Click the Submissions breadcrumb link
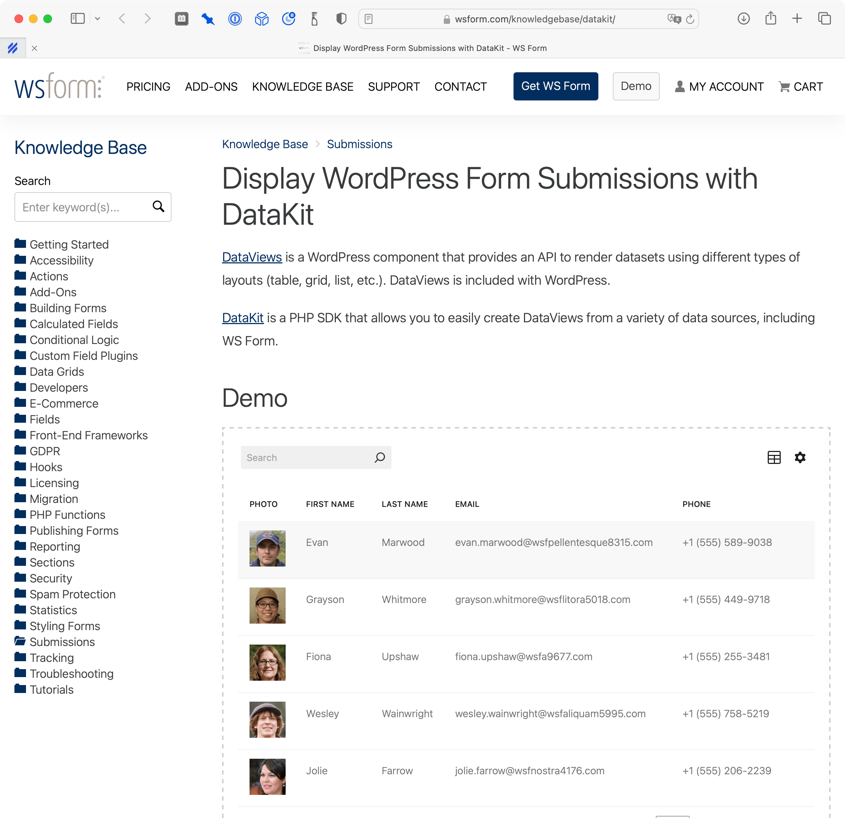The height and width of the screenshot is (818, 845). pyautogui.click(x=360, y=144)
